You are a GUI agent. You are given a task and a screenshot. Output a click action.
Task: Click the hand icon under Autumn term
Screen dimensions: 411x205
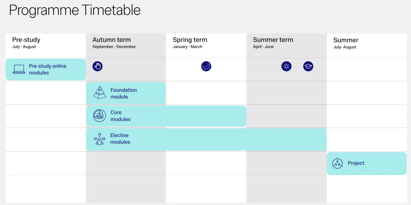point(97,66)
